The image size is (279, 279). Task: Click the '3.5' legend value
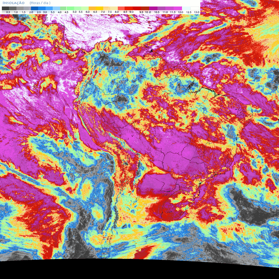pos(53,12)
